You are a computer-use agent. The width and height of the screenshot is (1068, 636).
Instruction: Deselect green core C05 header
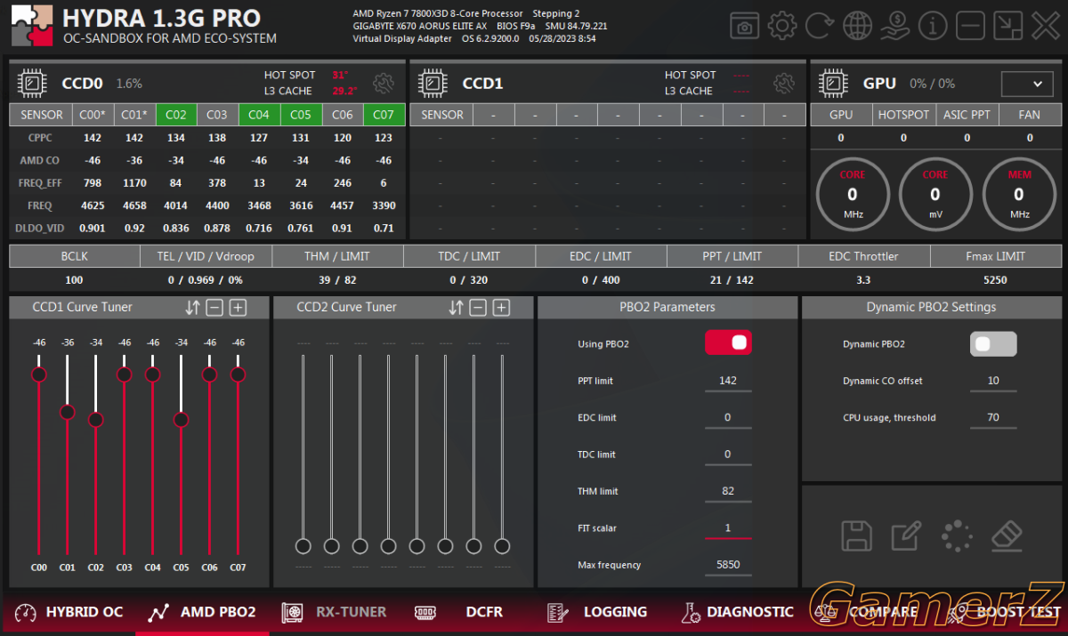coord(301,115)
